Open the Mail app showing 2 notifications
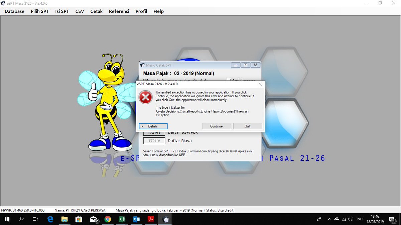This screenshot has width=401, height=225. pos(93,219)
